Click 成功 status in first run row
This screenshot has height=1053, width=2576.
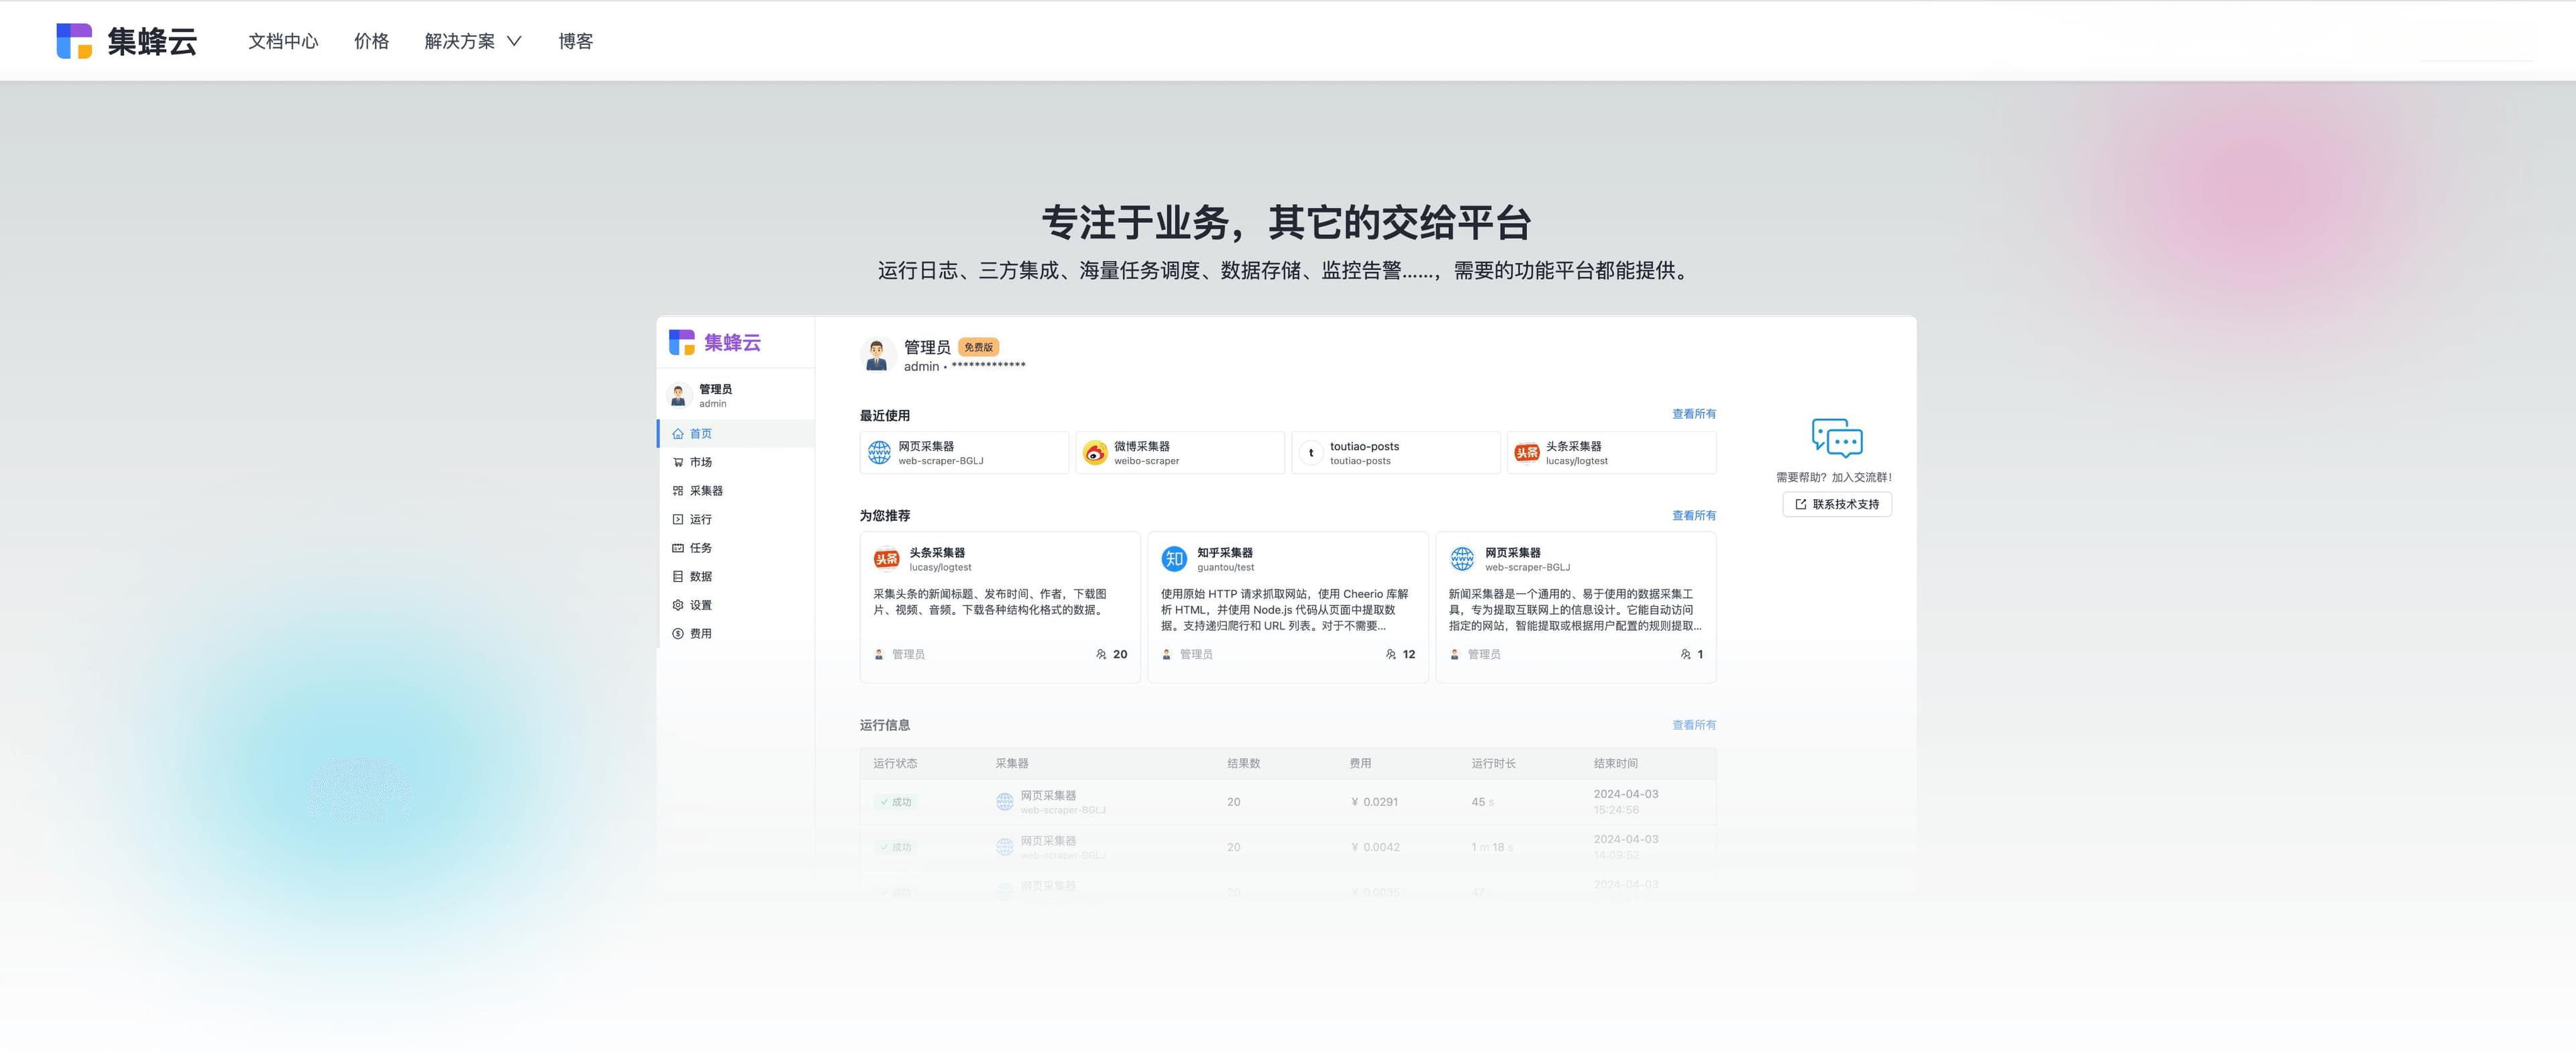click(896, 802)
